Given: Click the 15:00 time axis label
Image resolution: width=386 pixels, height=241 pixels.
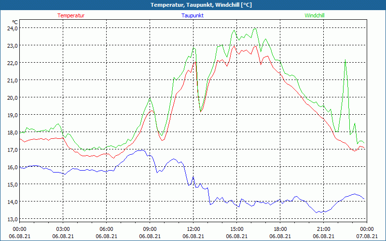Looking at the screenshot, I should tap(237, 229).
